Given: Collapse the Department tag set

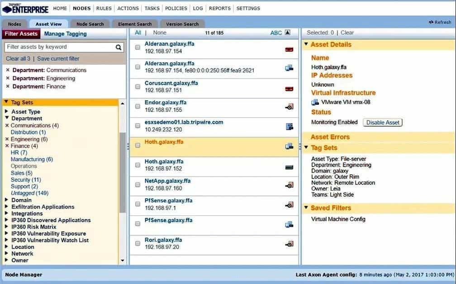Looking at the screenshot, I should [x=7, y=118].
